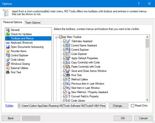Viewport: 155px width, 123px height.
Task: Select the Paste Control(s) with Code text
Action: tap(86, 67)
